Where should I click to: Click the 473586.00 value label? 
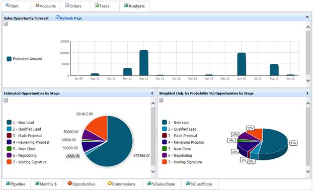coord(141,156)
